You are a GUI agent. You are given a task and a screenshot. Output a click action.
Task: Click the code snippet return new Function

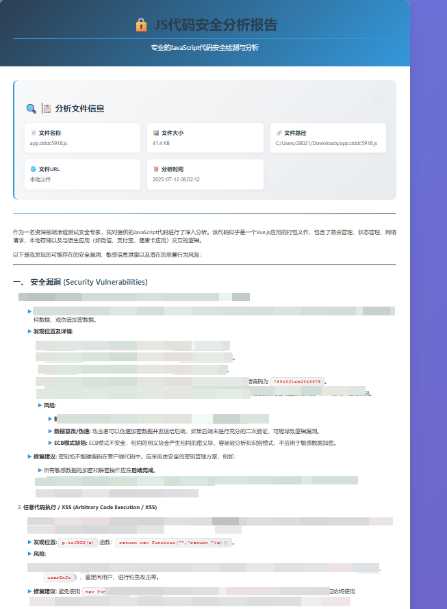tap(173, 543)
